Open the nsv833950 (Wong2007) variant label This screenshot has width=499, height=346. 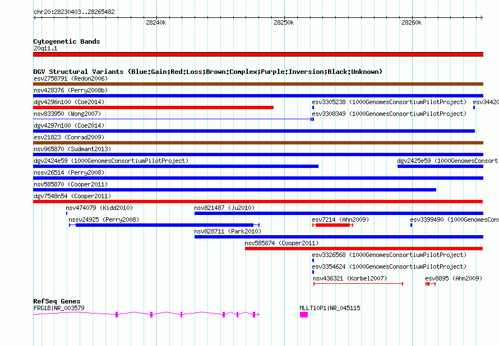pos(67,114)
